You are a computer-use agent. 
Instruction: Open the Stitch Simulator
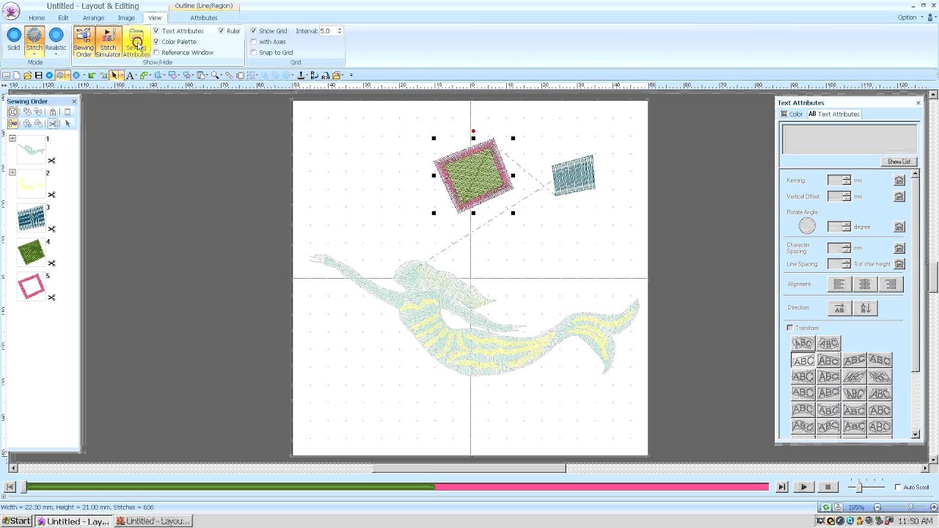point(108,43)
